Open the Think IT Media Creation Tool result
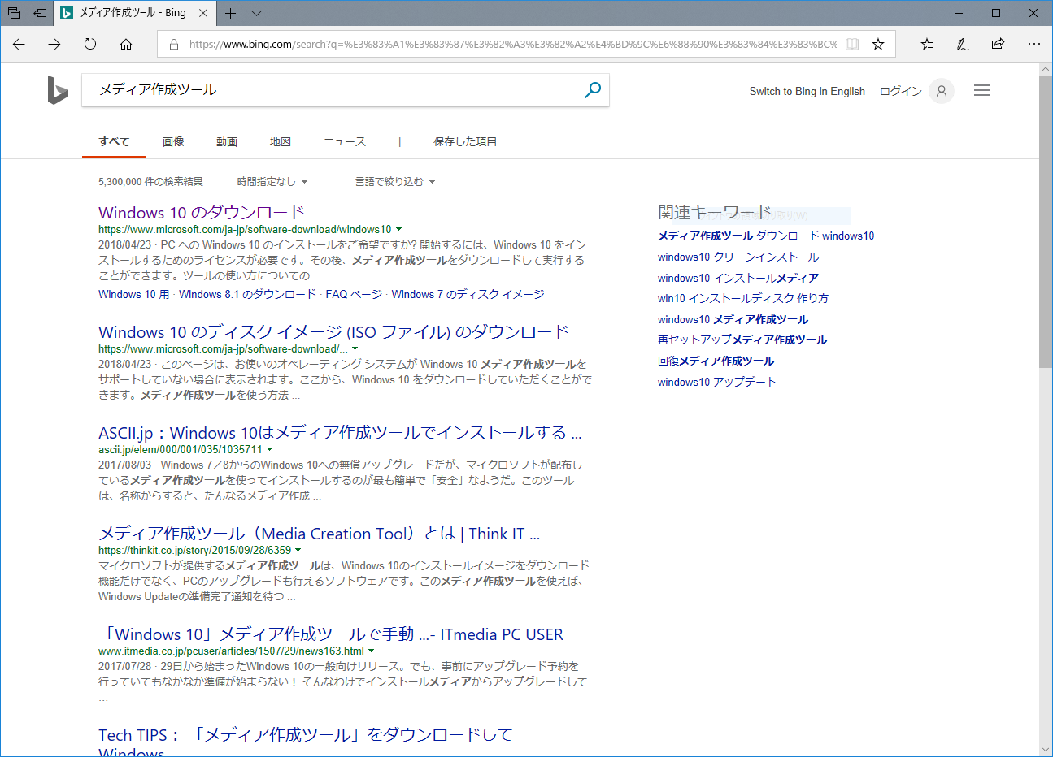1053x757 pixels. [x=319, y=534]
